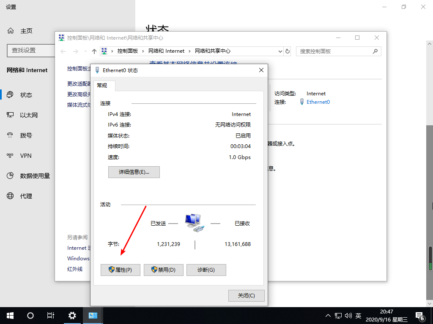Select 控制面板 breadcrumb in address bar
This screenshot has width=433, height=324.
tap(128, 51)
